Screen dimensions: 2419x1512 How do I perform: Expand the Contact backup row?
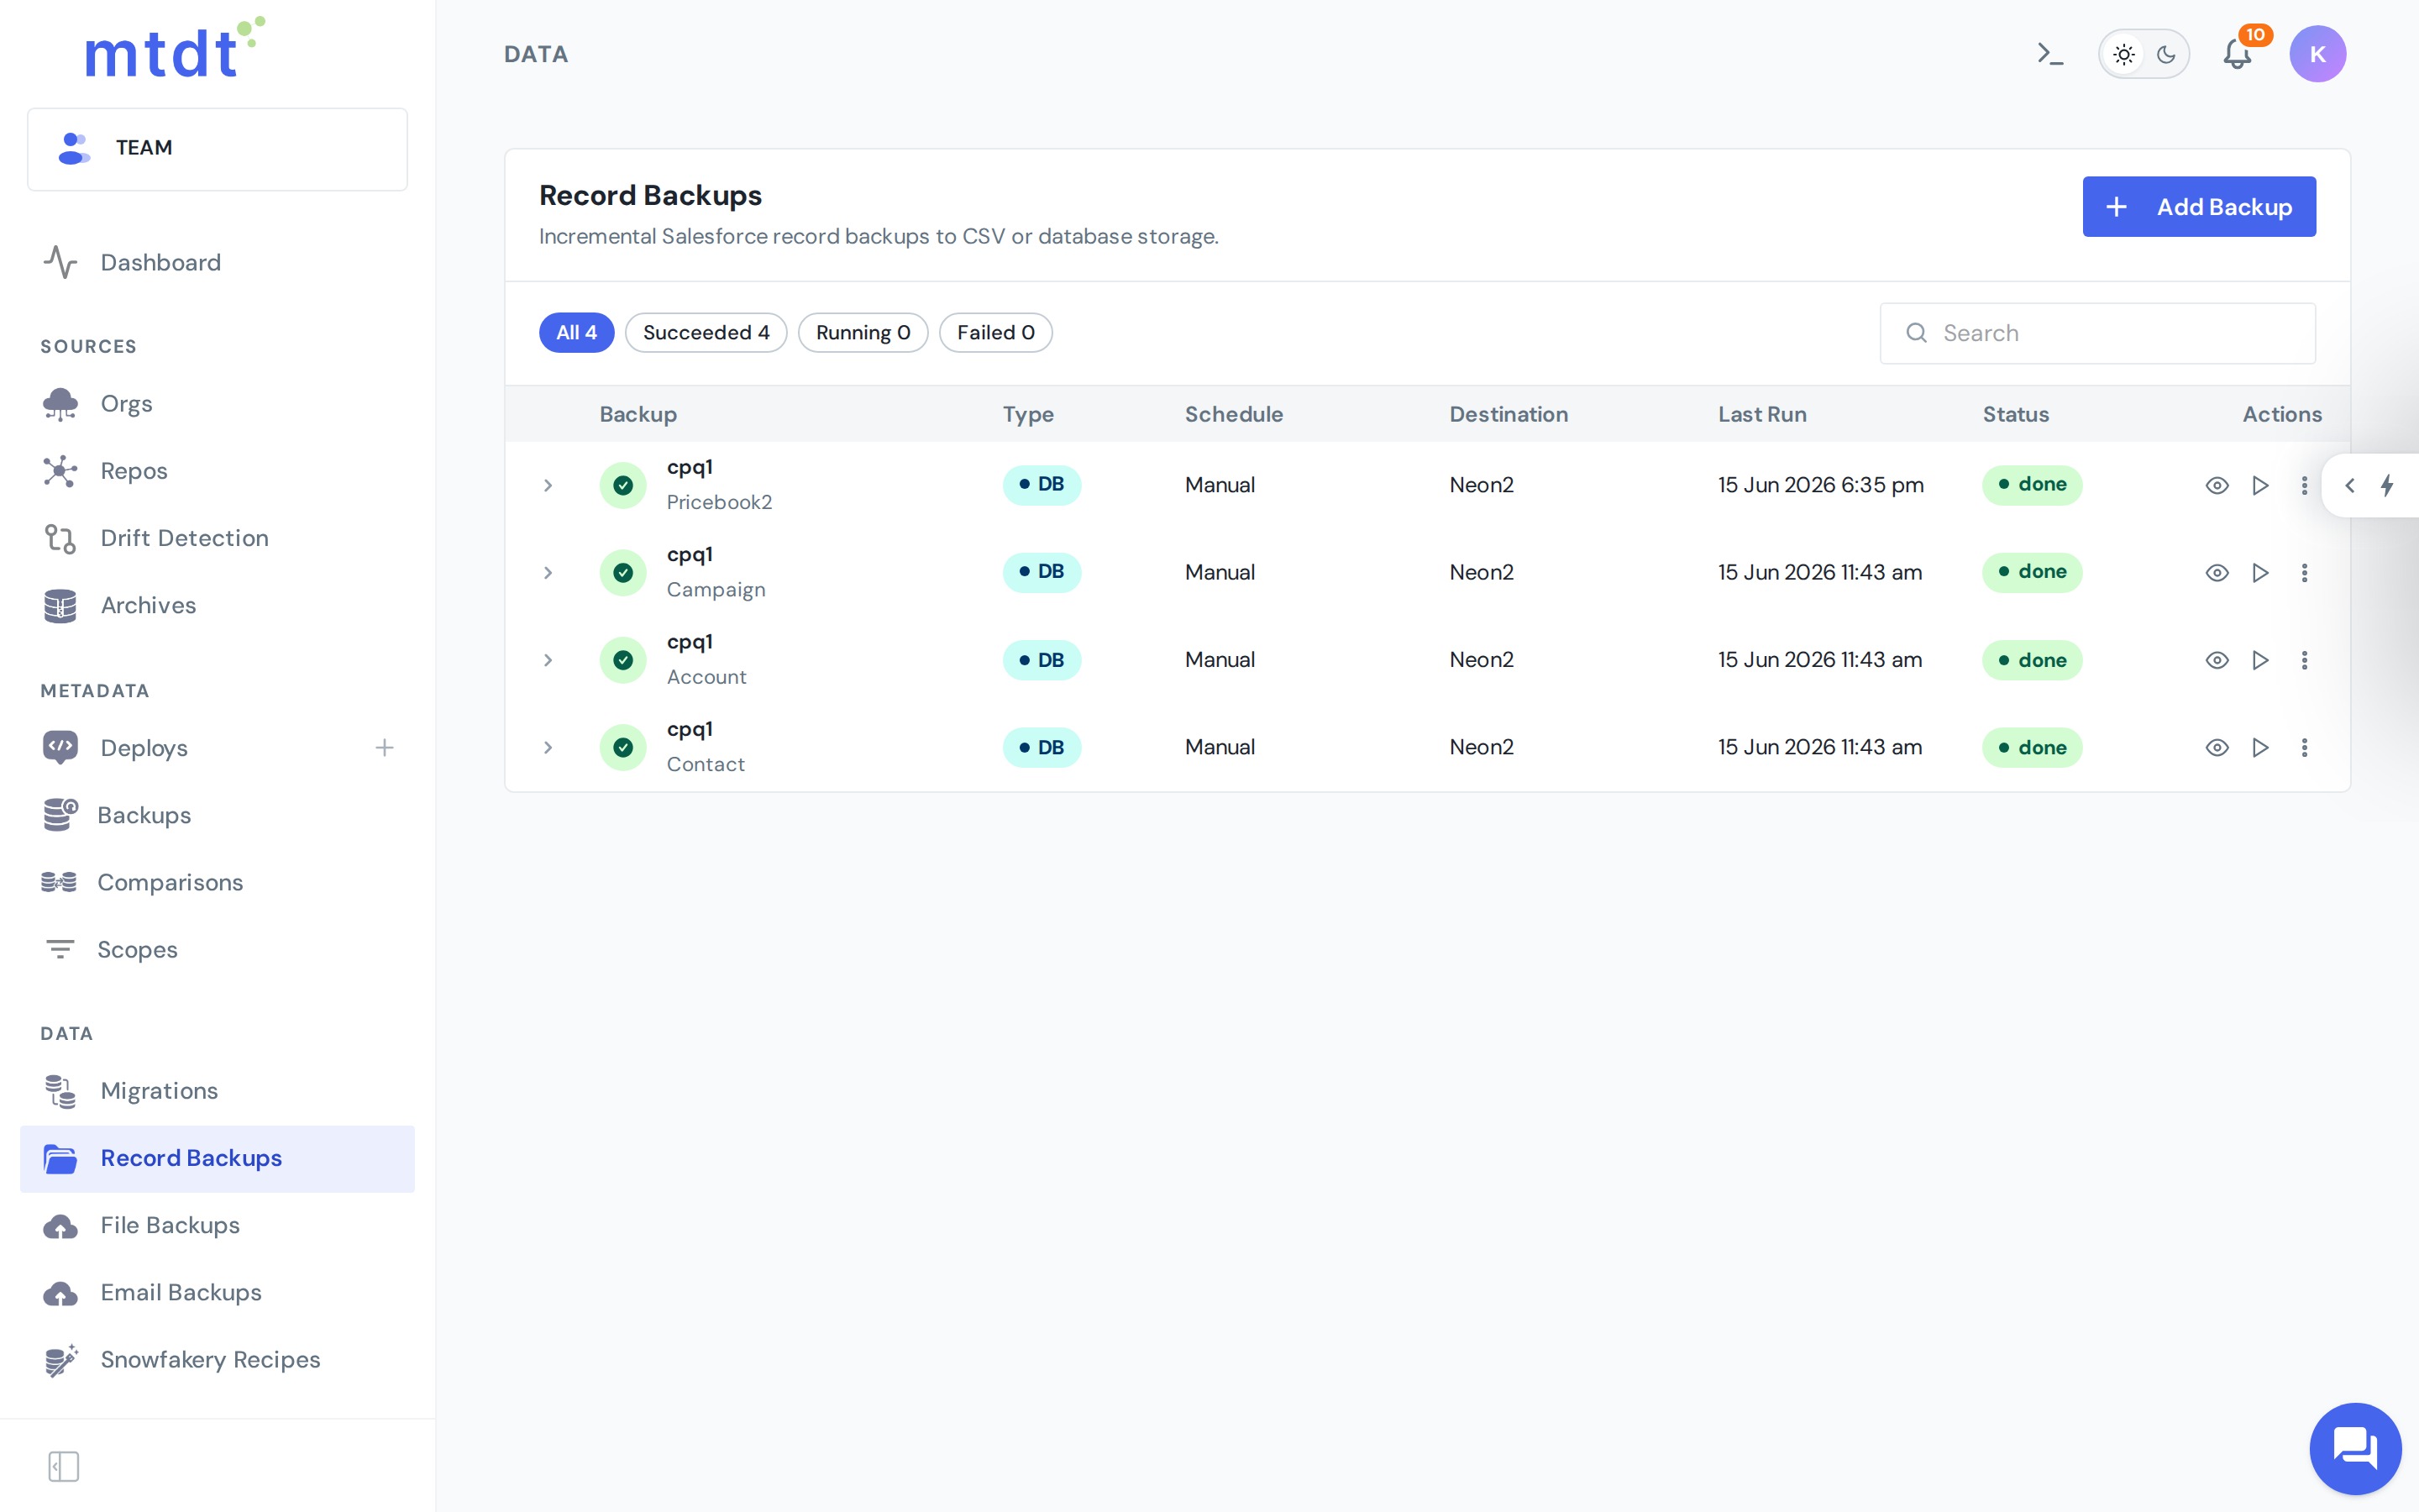tap(548, 747)
